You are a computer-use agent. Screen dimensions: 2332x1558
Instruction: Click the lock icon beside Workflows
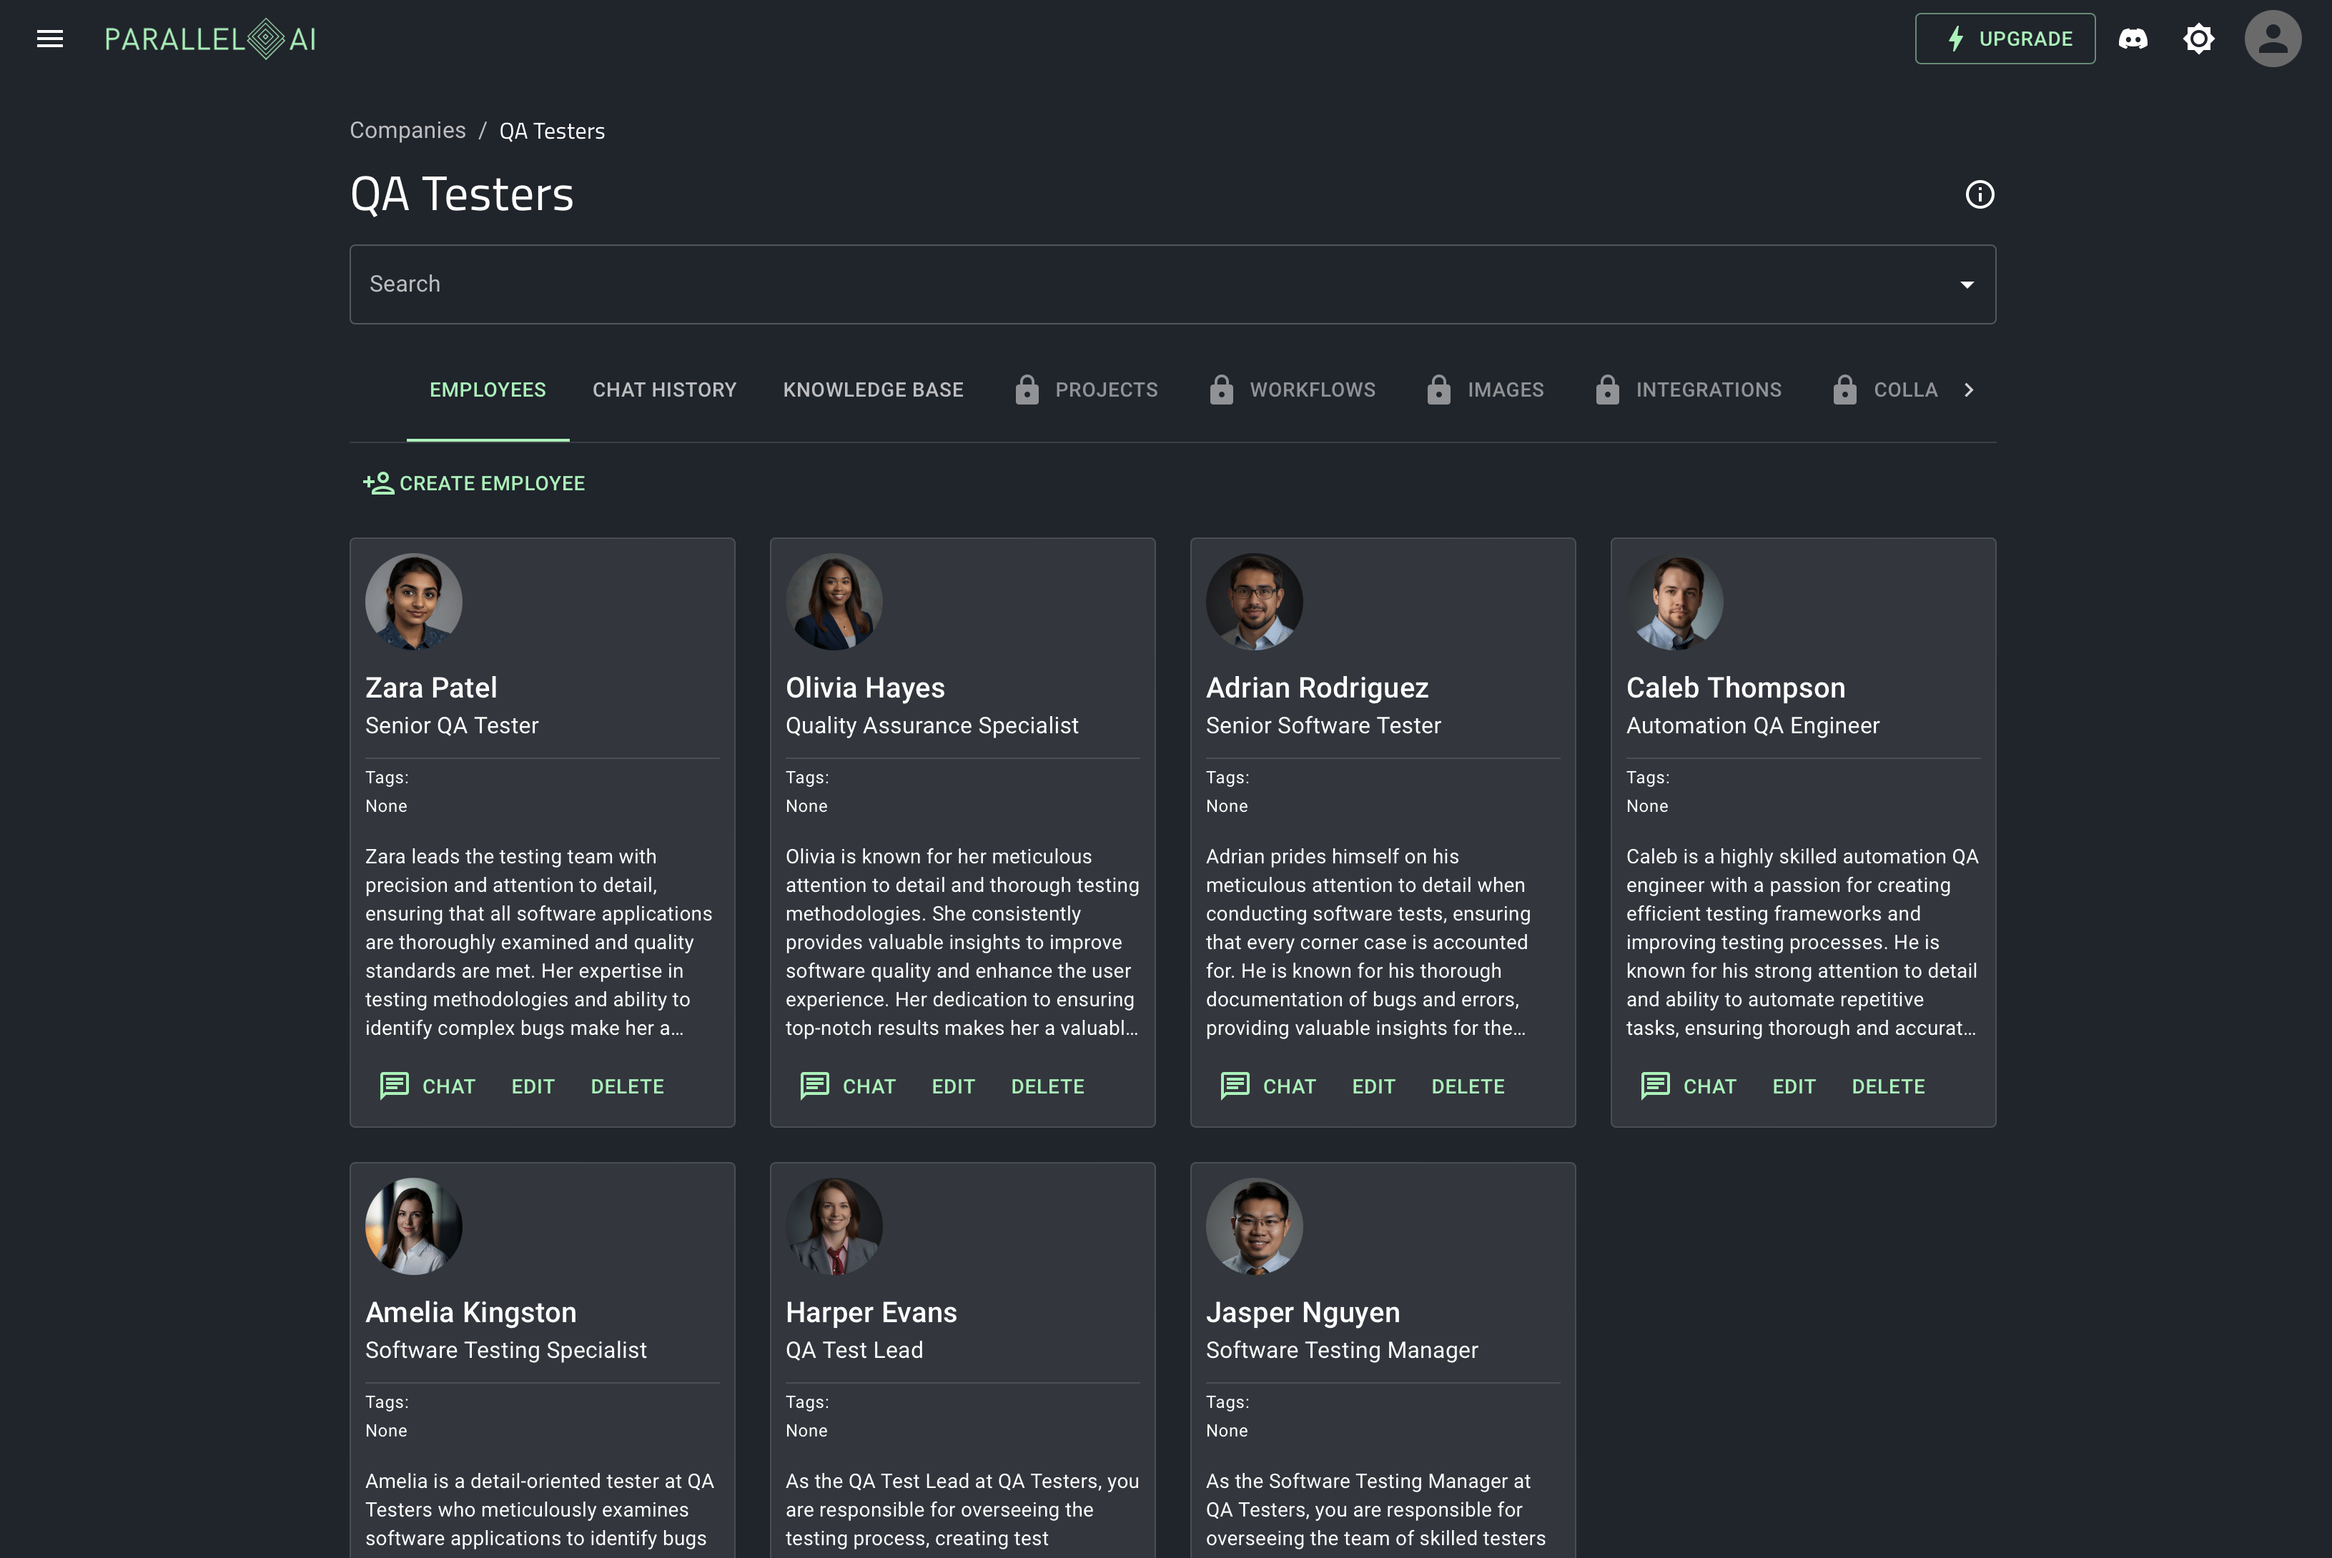pyautogui.click(x=1220, y=389)
